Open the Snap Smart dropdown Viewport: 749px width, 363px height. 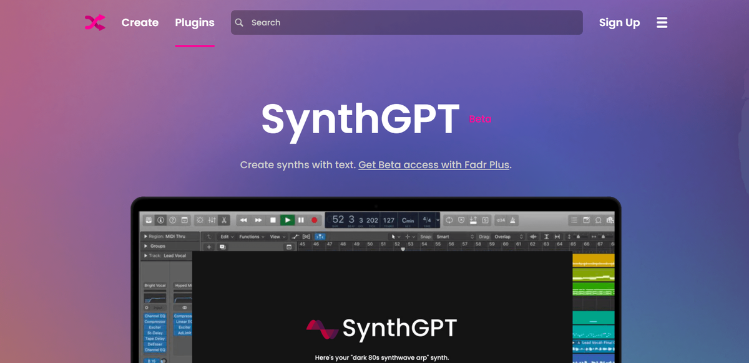click(455, 237)
